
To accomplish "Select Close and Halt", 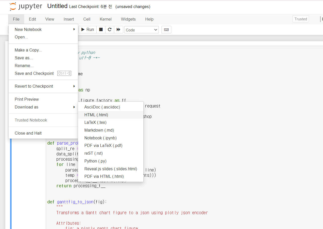I will point(43,133).
